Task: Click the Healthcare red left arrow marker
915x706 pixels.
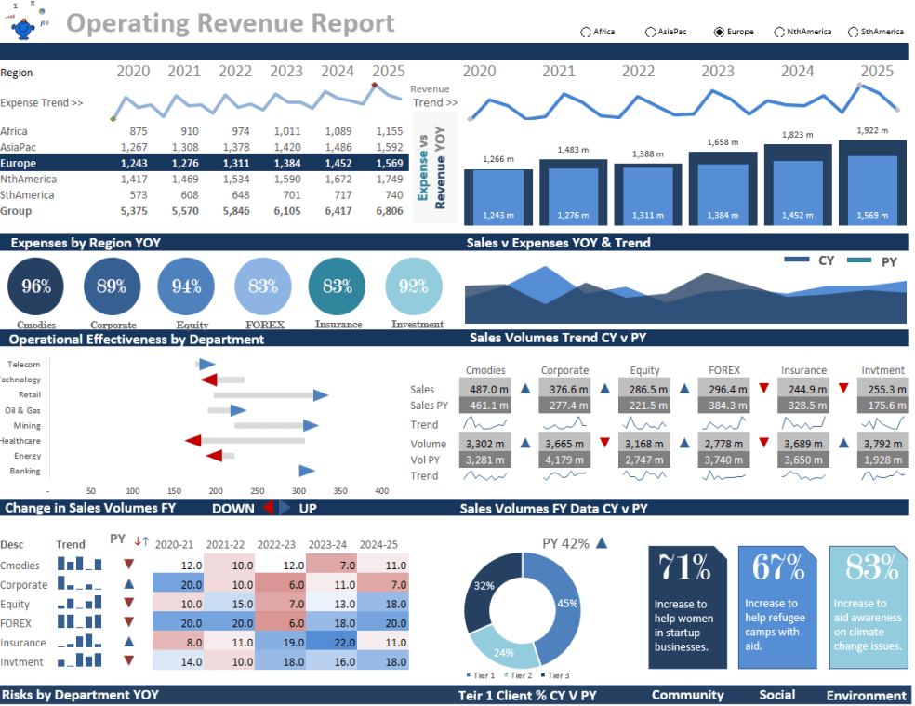Action: [193, 440]
